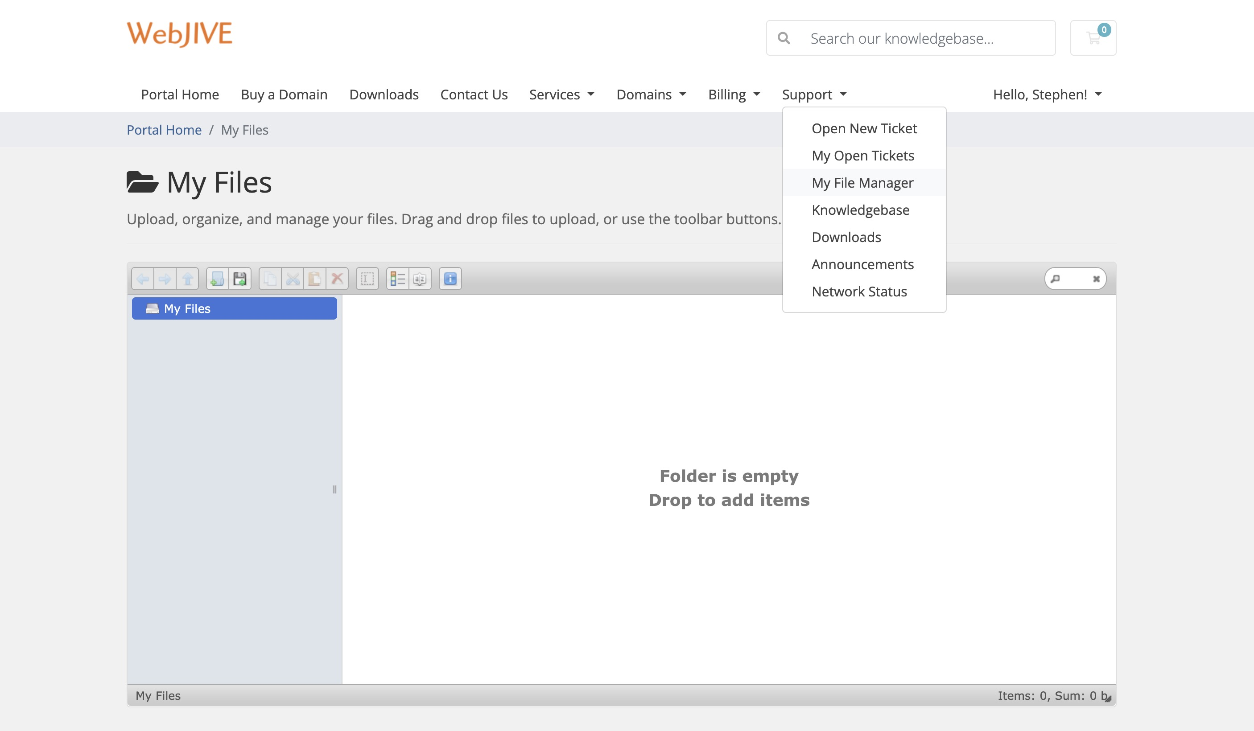1254x731 pixels.
Task: Click the new folder toolbar icon
Action: (x=217, y=279)
